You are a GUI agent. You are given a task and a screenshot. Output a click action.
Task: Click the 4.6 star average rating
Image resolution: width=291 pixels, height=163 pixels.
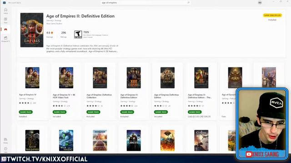tap(50, 33)
